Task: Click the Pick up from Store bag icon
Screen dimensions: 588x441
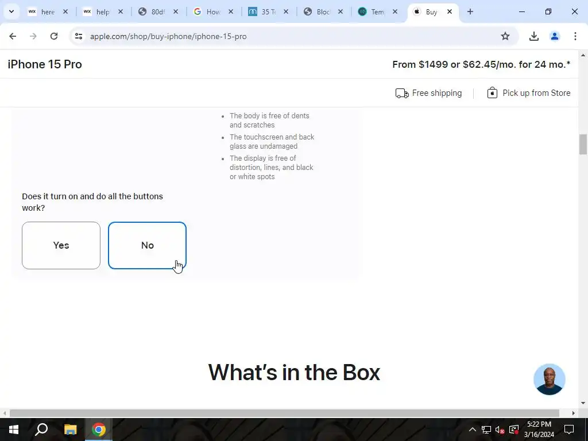Action: coord(492,92)
